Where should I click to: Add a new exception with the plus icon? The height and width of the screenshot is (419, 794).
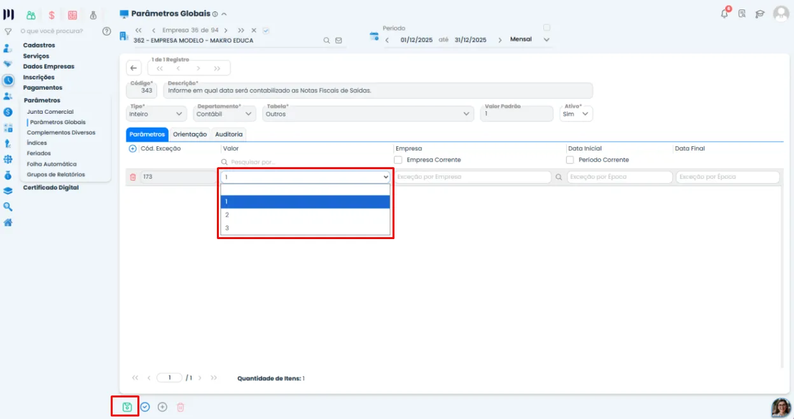click(133, 148)
